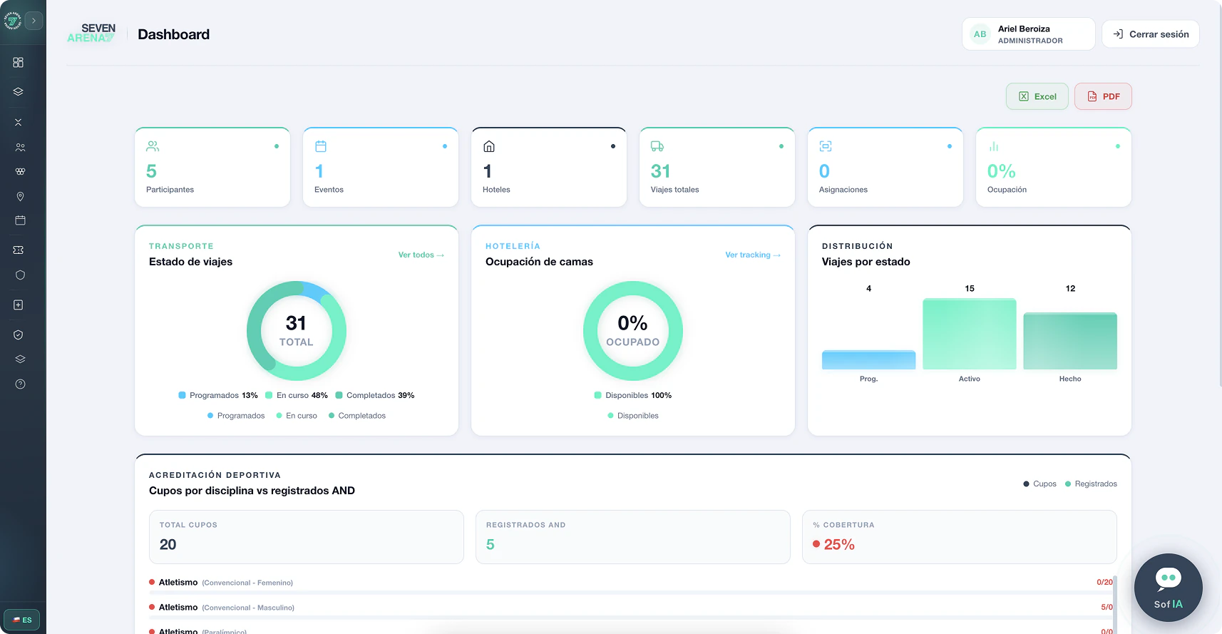Toggle Cupos series in accreditation legend
This screenshot has height=634, width=1222.
click(1039, 484)
